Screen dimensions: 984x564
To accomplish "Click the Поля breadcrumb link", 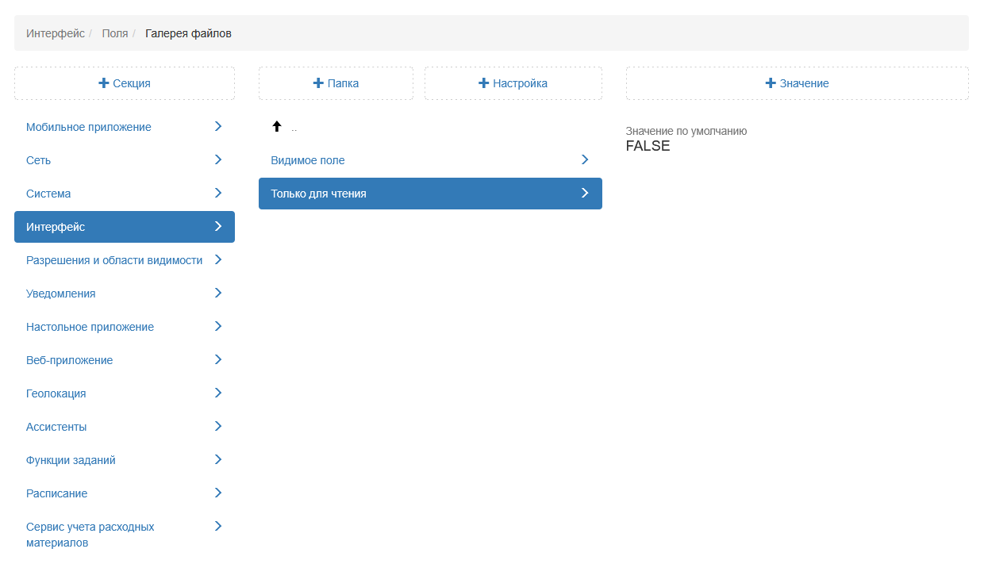I will [x=115, y=33].
